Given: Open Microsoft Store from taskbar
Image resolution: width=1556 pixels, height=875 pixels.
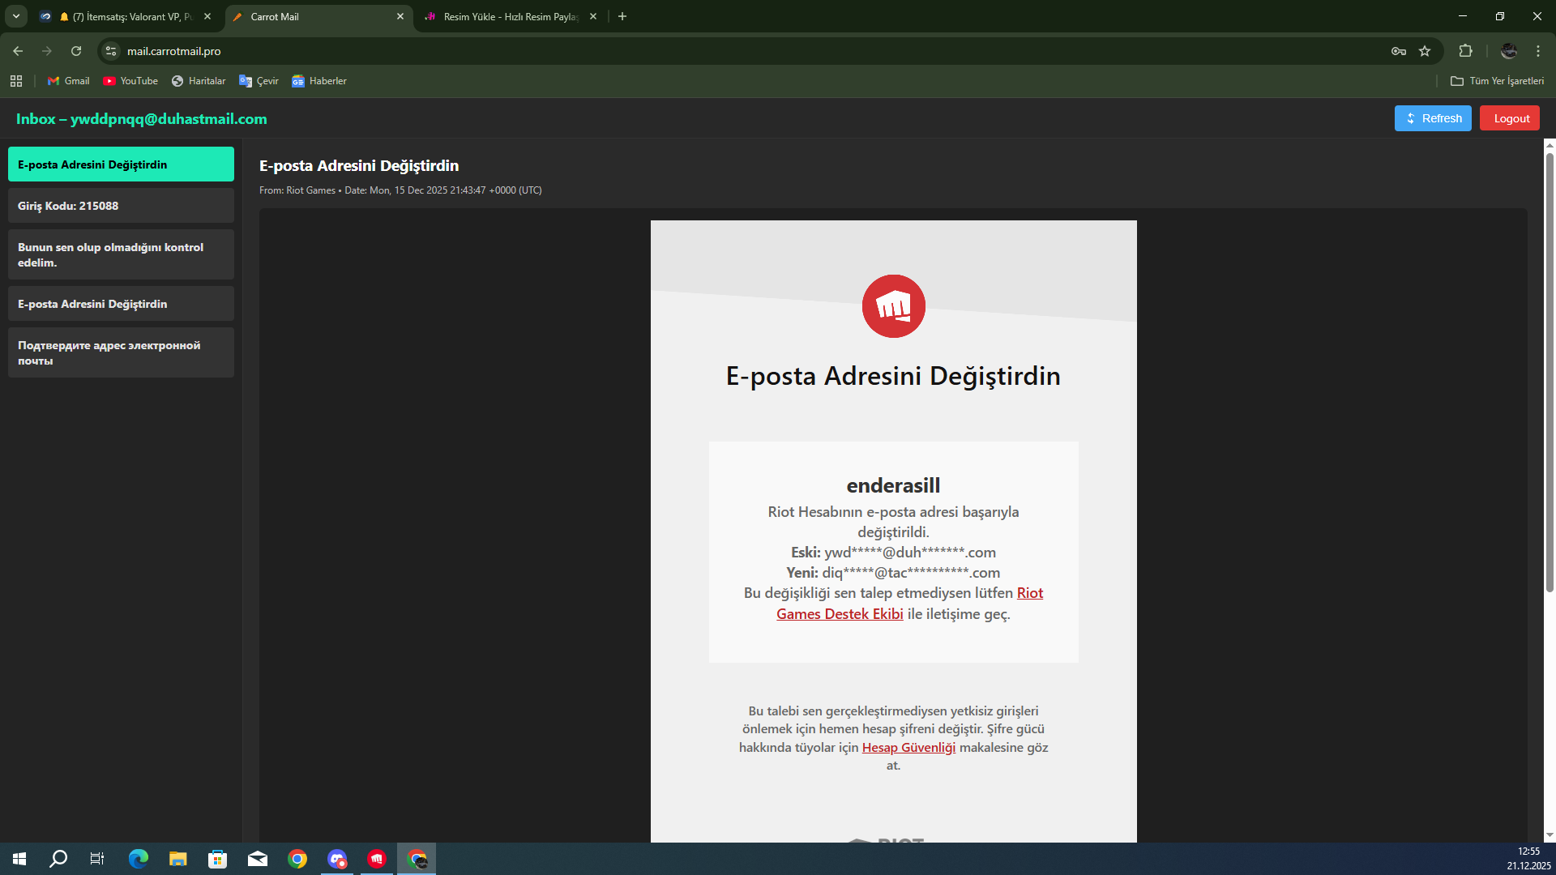Looking at the screenshot, I should click(x=218, y=859).
